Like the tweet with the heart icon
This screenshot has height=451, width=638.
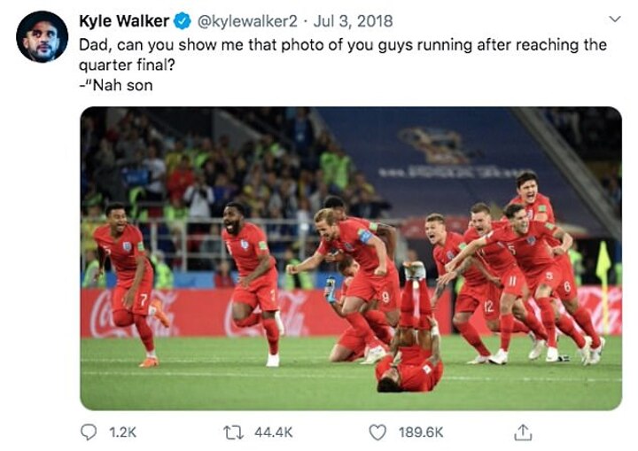coord(377,432)
